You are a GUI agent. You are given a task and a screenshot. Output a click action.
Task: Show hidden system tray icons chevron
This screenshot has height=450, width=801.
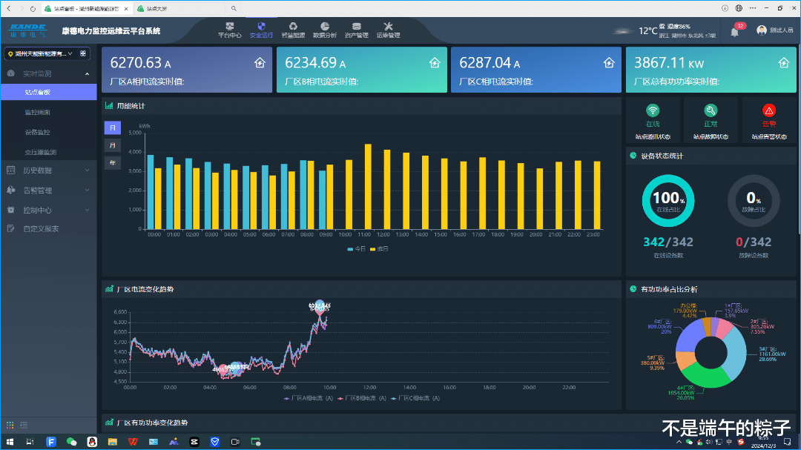[679, 443]
